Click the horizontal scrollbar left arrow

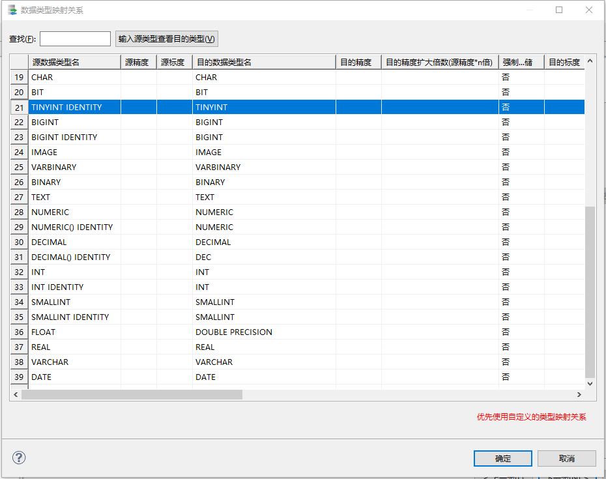16,394
